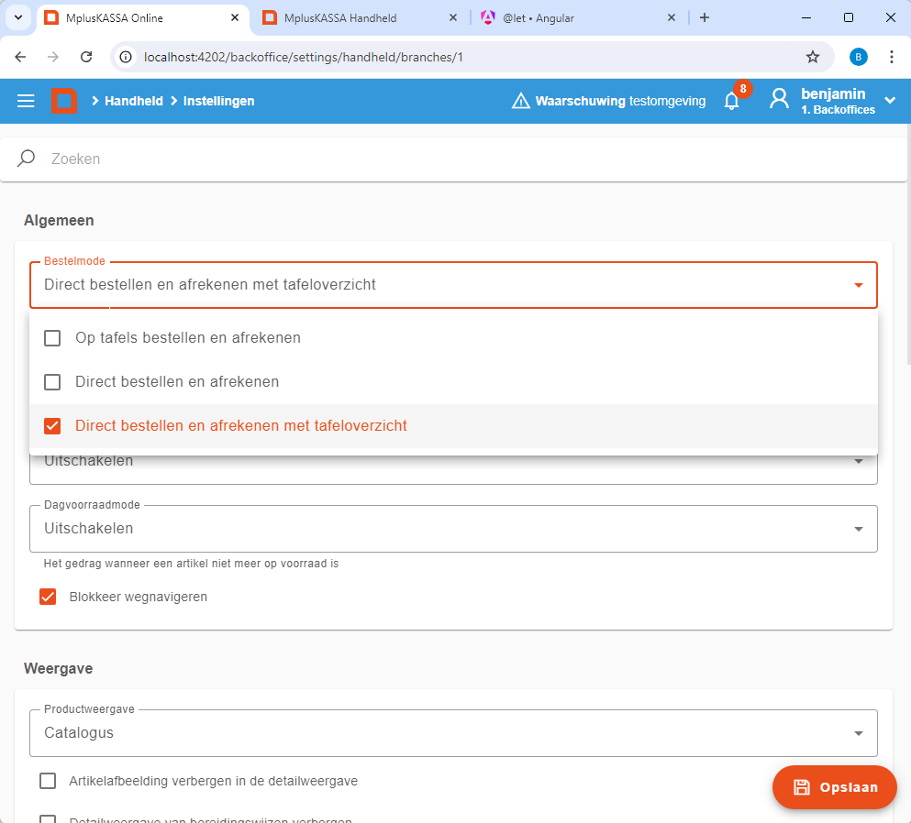Choose 'Direct bestellen en afrekenen met tafeloverzicht' option

(453, 426)
